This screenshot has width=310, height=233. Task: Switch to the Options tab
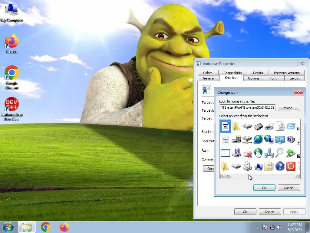[x=254, y=78]
